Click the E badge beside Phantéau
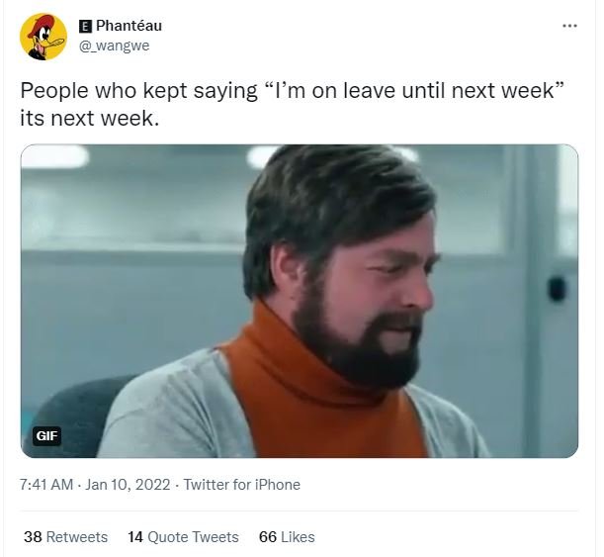This screenshot has height=557, width=604. pos(85,26)
